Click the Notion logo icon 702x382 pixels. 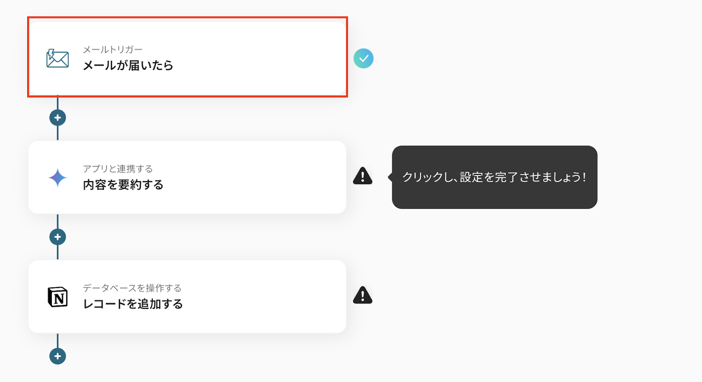click(57, 297)
